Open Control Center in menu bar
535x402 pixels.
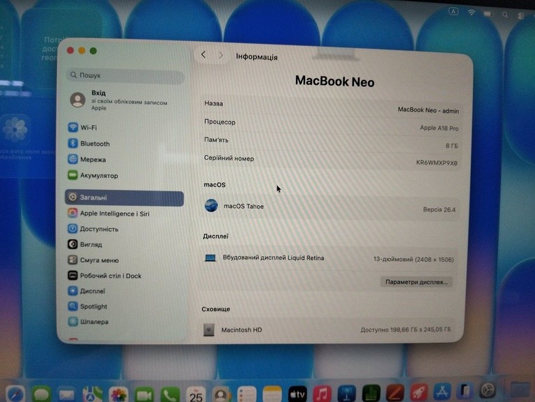coord(520,16)
